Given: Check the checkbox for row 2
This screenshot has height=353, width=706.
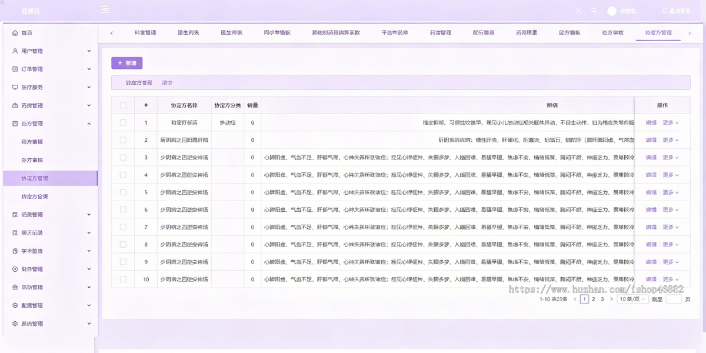Looking at the screenshot, I should pos(123,140).
